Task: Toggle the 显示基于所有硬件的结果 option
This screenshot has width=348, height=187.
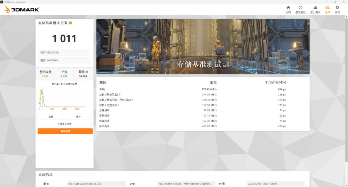Action: (x=64, y=84)
